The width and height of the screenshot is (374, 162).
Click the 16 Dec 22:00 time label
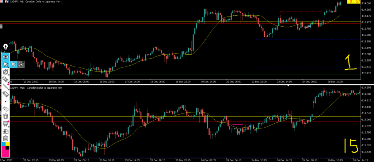pos(106,82)
